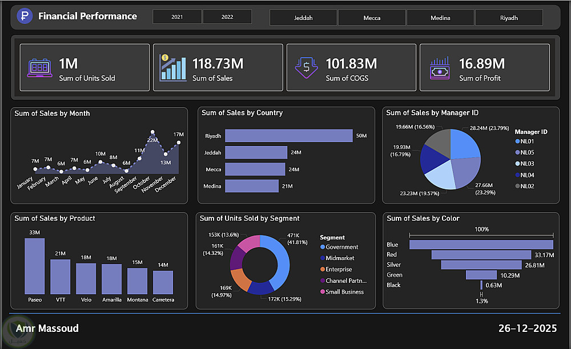Click the Amr Massoud author name
571x349 pixels.
pyautogui.click(x=47, y=328)
